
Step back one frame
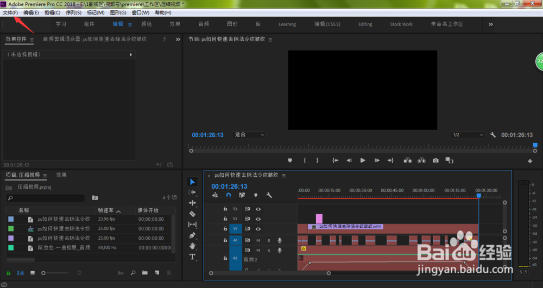(x=349, y=161)
